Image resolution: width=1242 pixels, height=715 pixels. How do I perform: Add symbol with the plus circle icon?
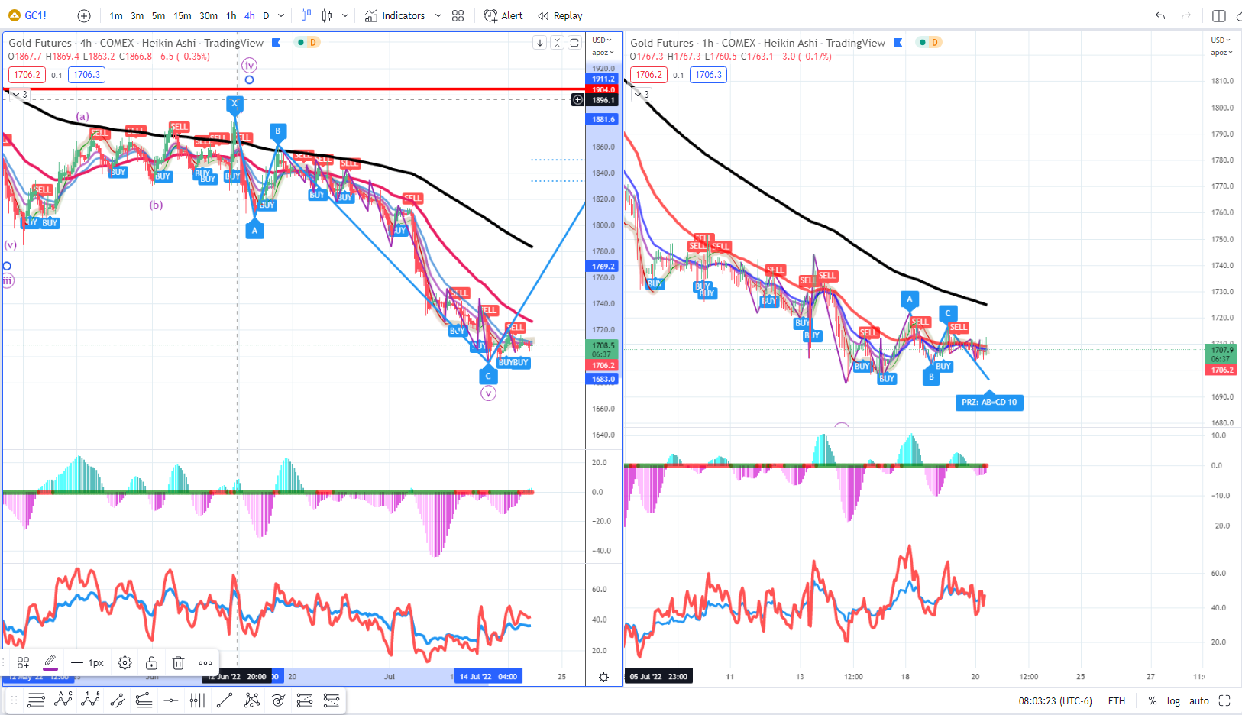coord(84,15)
